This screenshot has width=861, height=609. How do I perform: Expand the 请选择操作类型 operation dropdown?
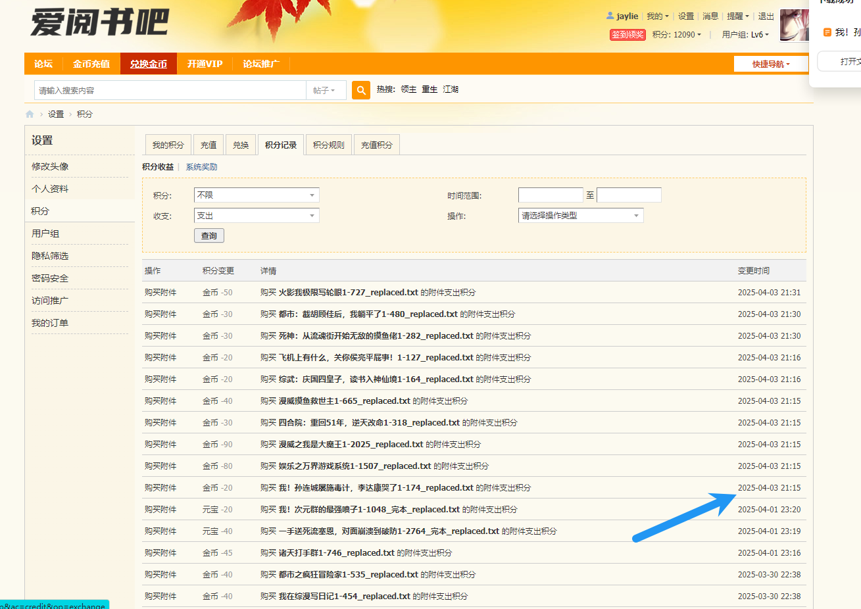tap(581, 216)
